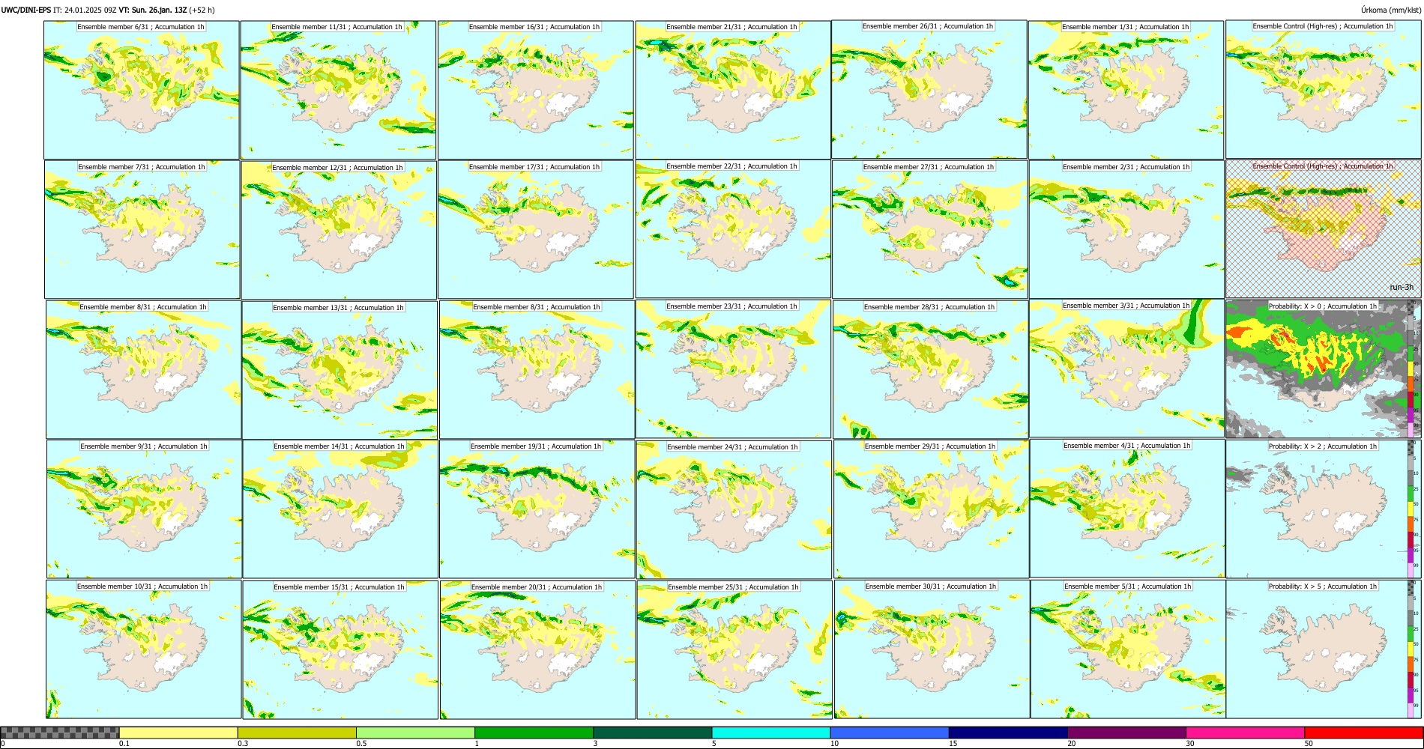Viewport: 1424px width, 749px height.
Task: Enlarge the Ensemble member 20/31 map
Action: (537, 650)
